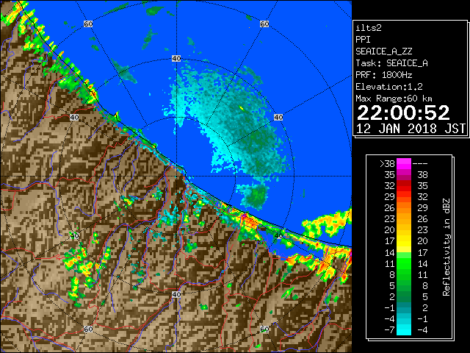
Task: Click the southeast 60 km range ring label
Action: (264, 329)
